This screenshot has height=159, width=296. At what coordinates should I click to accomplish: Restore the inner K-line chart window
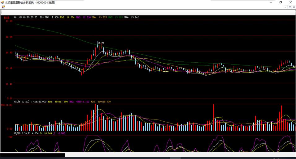coord(290,7)
